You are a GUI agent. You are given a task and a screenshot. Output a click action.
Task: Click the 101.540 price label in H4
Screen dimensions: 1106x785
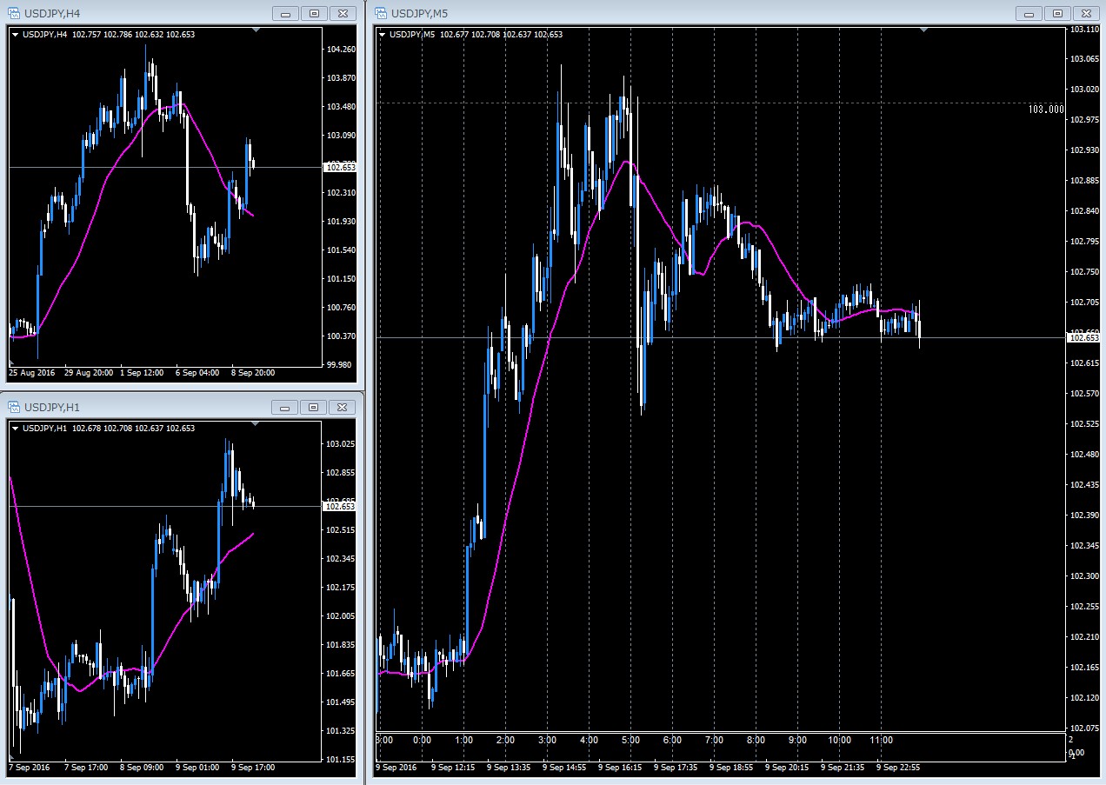341,250
